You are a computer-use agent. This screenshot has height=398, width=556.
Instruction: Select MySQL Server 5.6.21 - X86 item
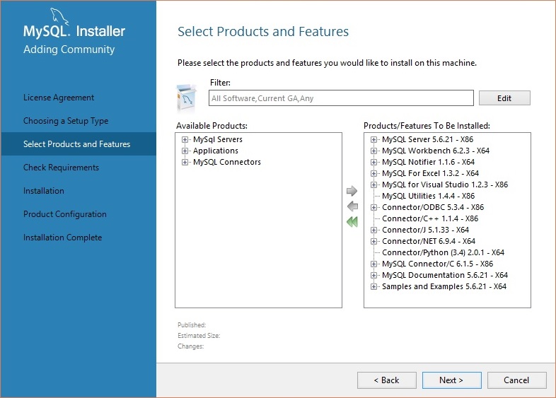tap(428, 140)
